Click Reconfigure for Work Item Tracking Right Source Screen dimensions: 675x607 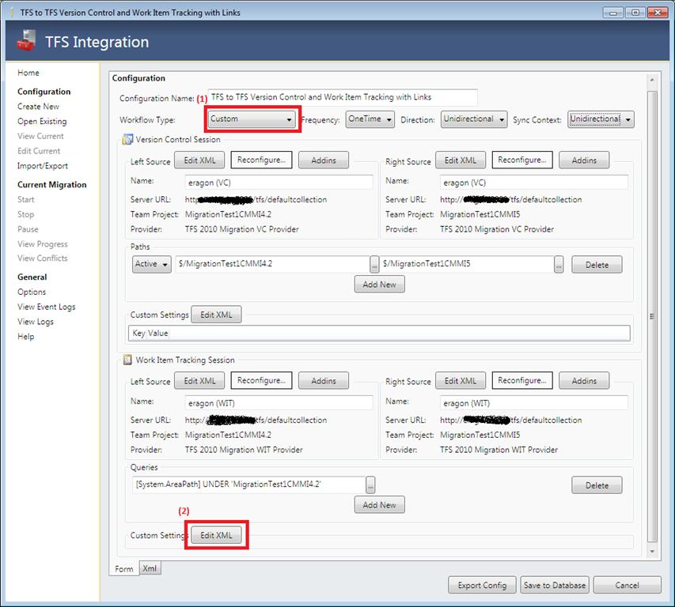[522, 380]
